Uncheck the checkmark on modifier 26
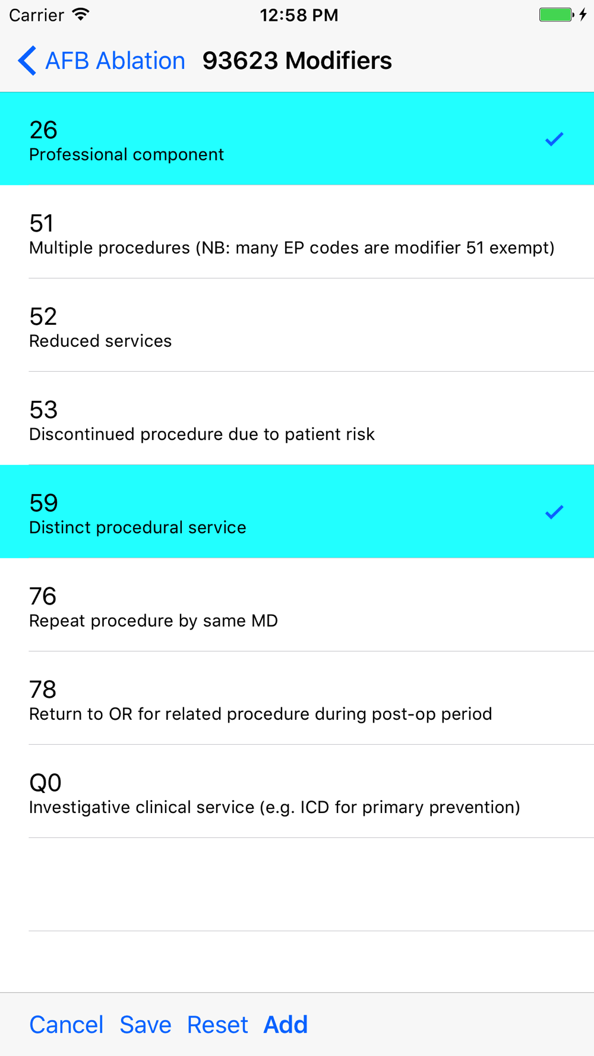The image size is (594, 1056). tap(554, 139)
